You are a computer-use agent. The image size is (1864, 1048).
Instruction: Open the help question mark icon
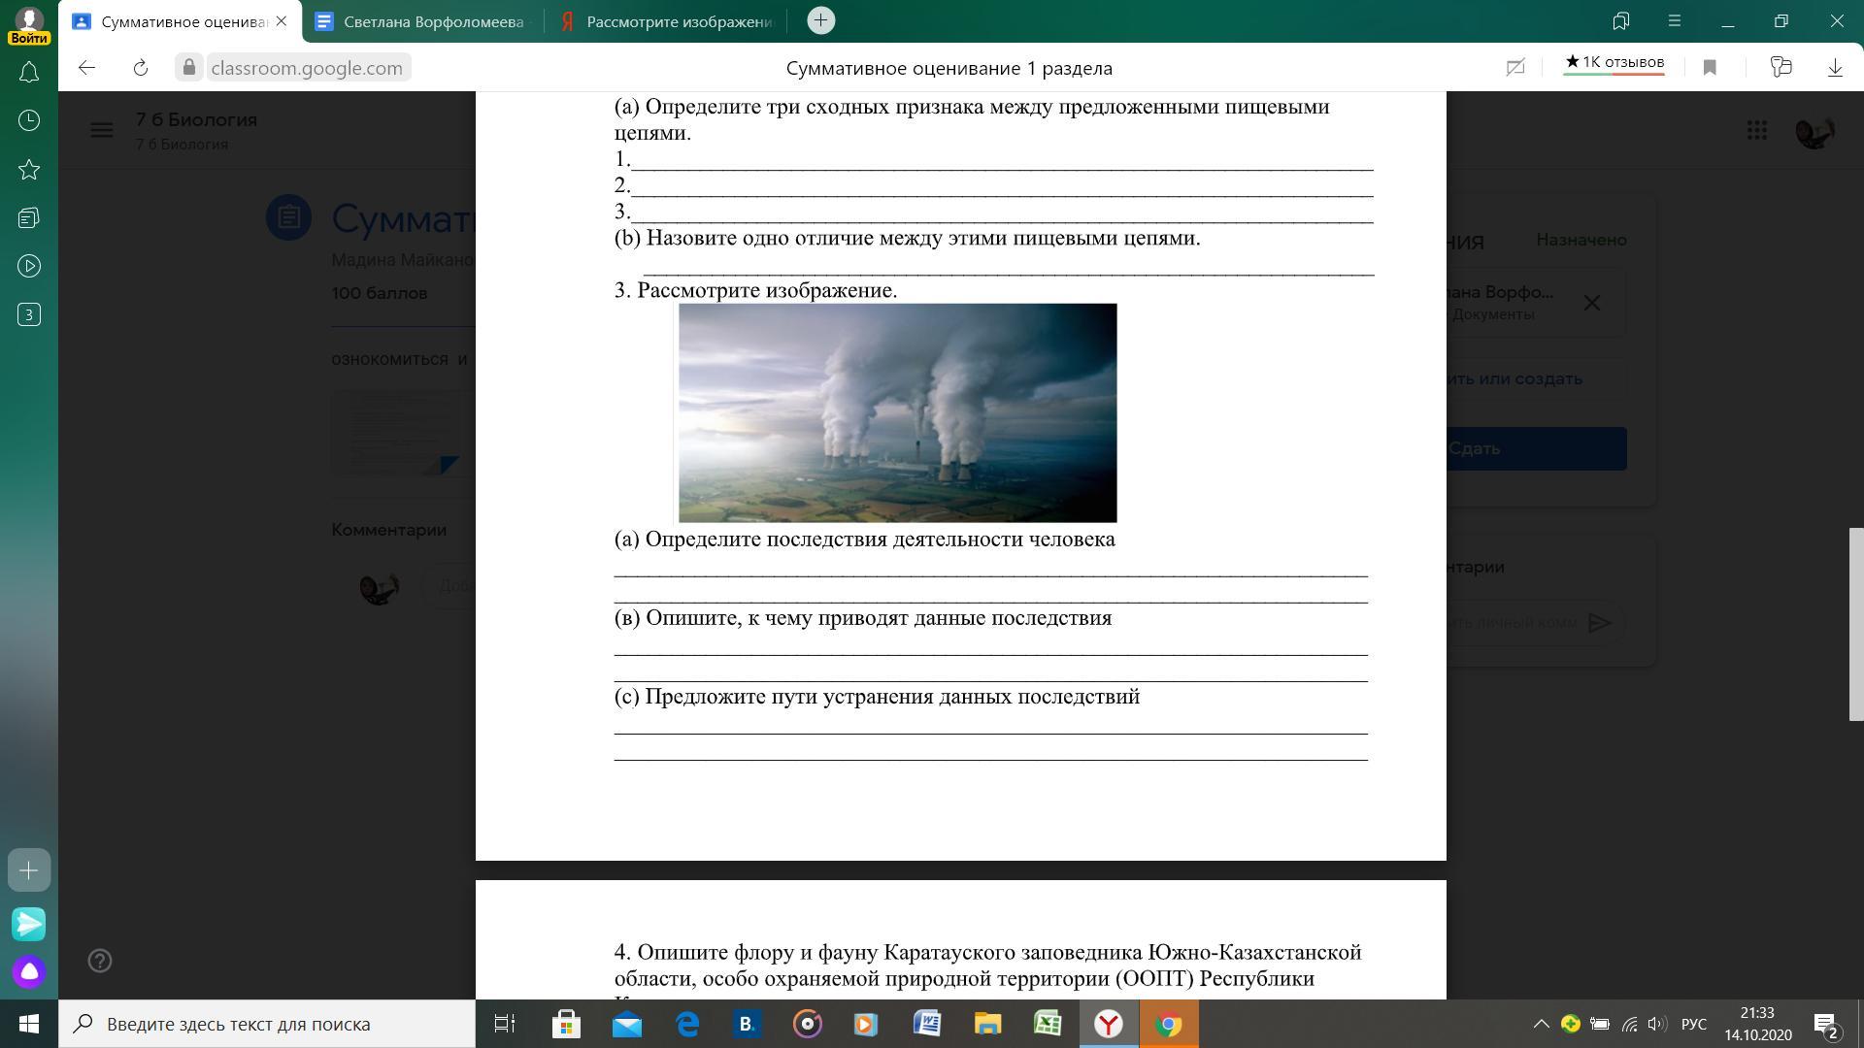coord(100,961)
